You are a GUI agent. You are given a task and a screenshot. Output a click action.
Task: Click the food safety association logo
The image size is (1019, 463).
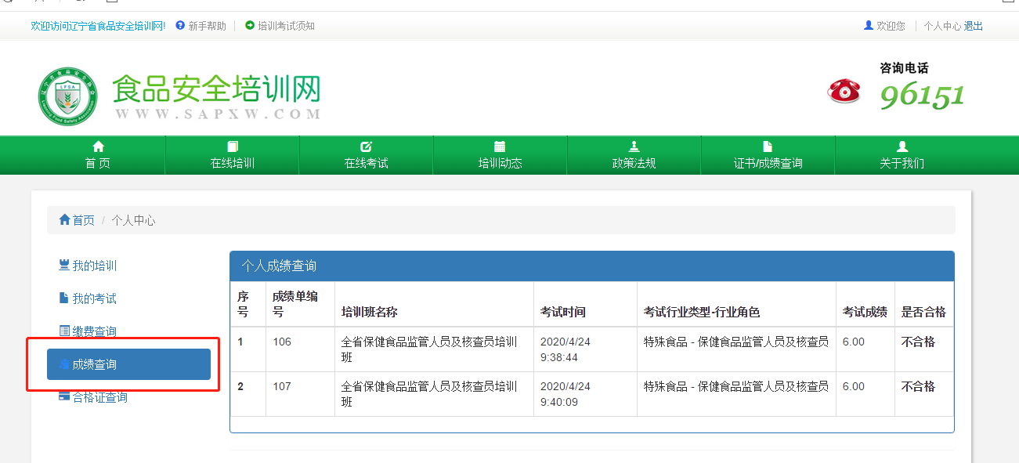[x=68, y=96]
